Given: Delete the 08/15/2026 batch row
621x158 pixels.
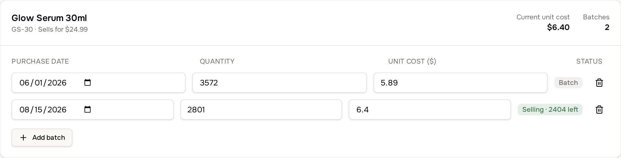Looking at the screenshot, I should [x=599, y=110].
